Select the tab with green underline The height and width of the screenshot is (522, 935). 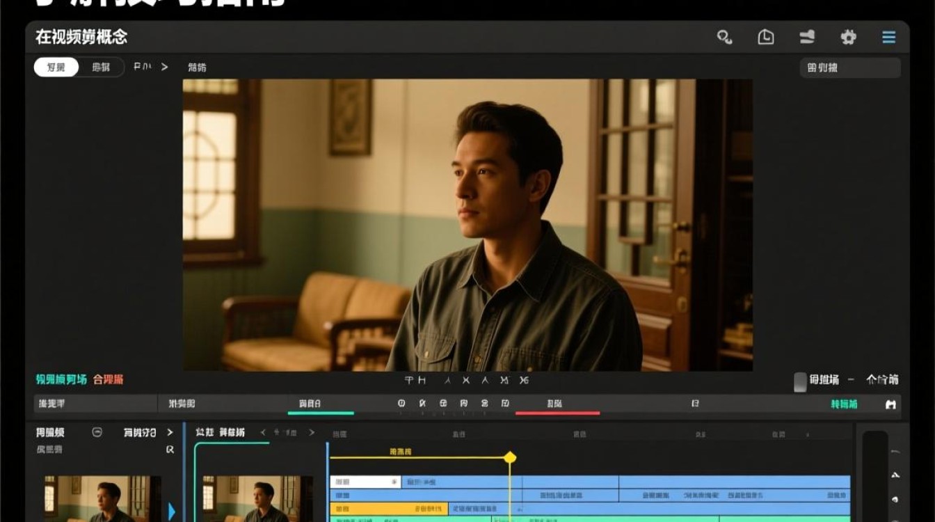click(310, 404)
